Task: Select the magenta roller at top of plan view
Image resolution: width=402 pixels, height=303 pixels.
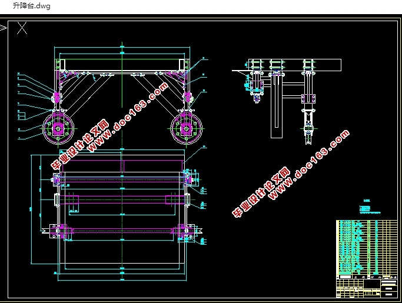Action: pos(122,166)
